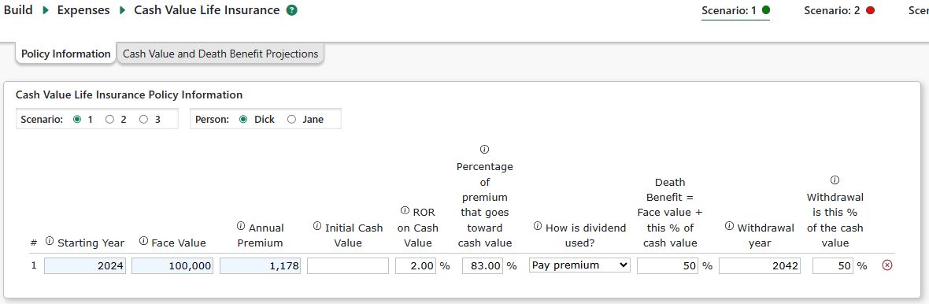The height and width of the screenshot is (304, 929).
Task: Click the info icon beside Initial Cash Value
Action: click(317, 226)
